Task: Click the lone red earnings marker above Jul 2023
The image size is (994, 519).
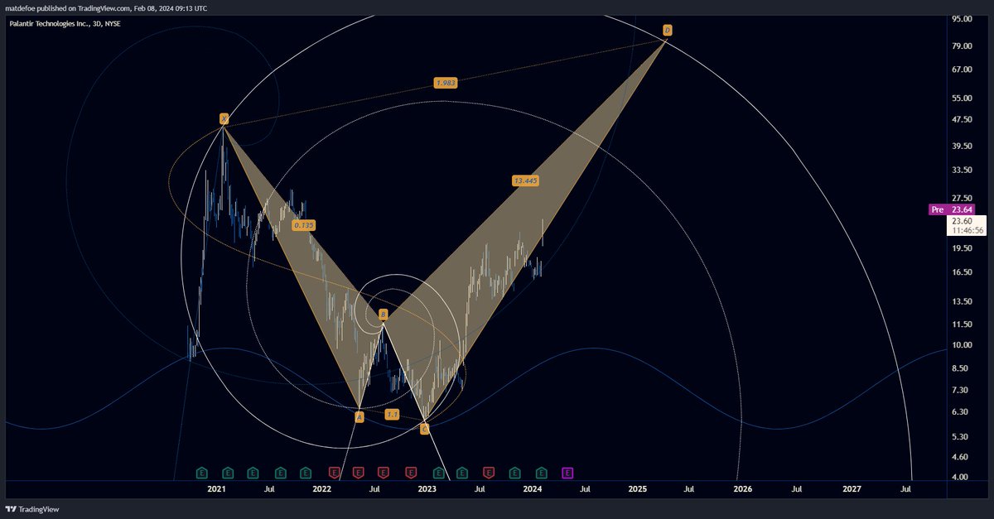Action: pos(489,473)
